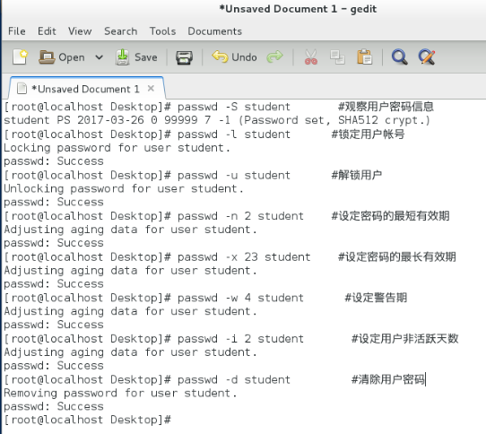Click the 'passwd -S student' command text
Screen dimensions: 486x434
pos(234,107)
